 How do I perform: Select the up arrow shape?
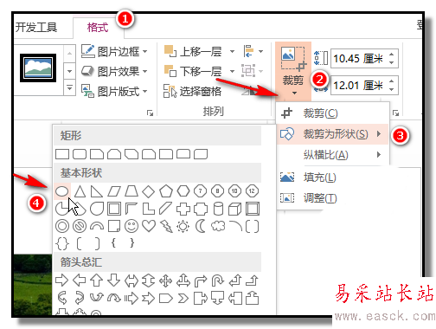97,281
